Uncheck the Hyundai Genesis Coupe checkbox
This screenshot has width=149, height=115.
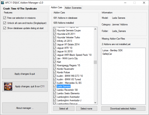(55, 31)
